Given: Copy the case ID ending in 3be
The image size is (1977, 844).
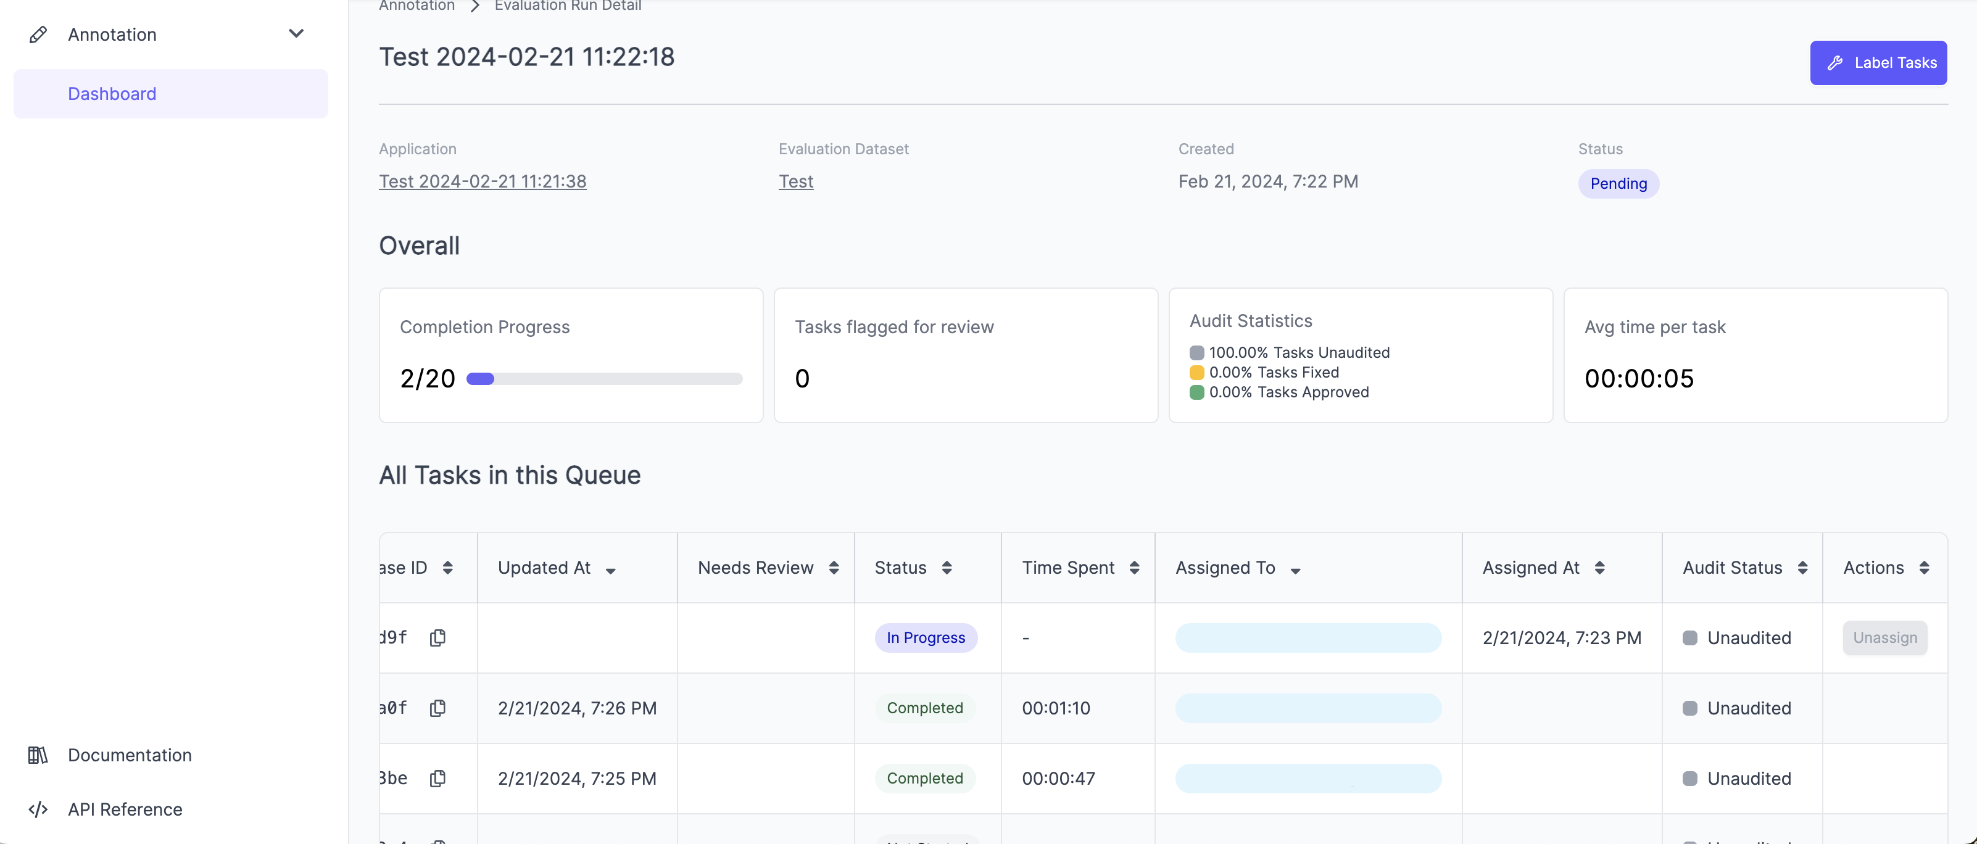Looking at the screenshot, I should pos(437,778).
